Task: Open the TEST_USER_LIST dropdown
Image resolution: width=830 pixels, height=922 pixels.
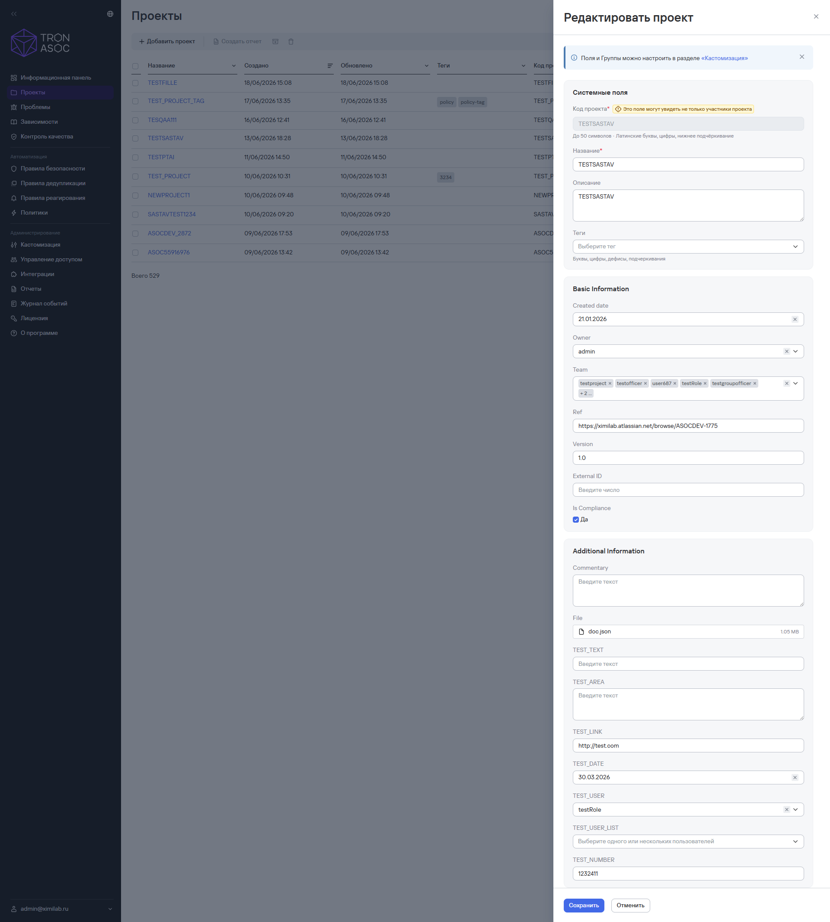Action: 688,842
